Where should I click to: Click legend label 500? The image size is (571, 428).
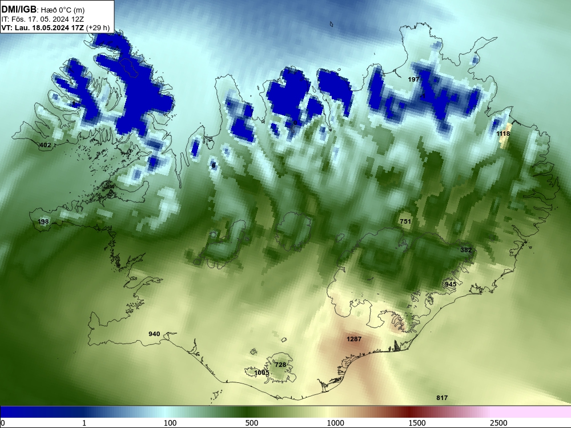click(x=252, y=423)
